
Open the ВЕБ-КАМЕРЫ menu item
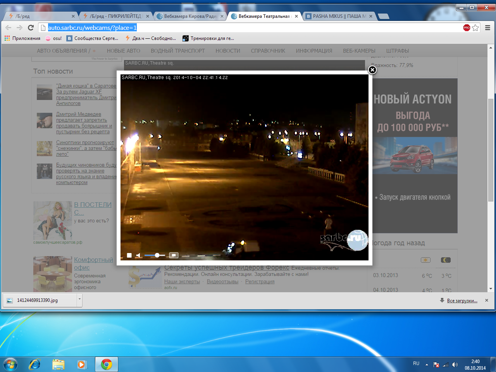click(359, 51)
